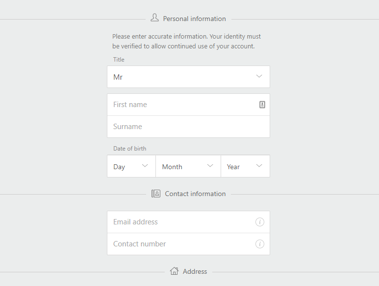379x286 pixels.
Task: Click the info icon beside Email address
Action: click(x=260, y=222)
